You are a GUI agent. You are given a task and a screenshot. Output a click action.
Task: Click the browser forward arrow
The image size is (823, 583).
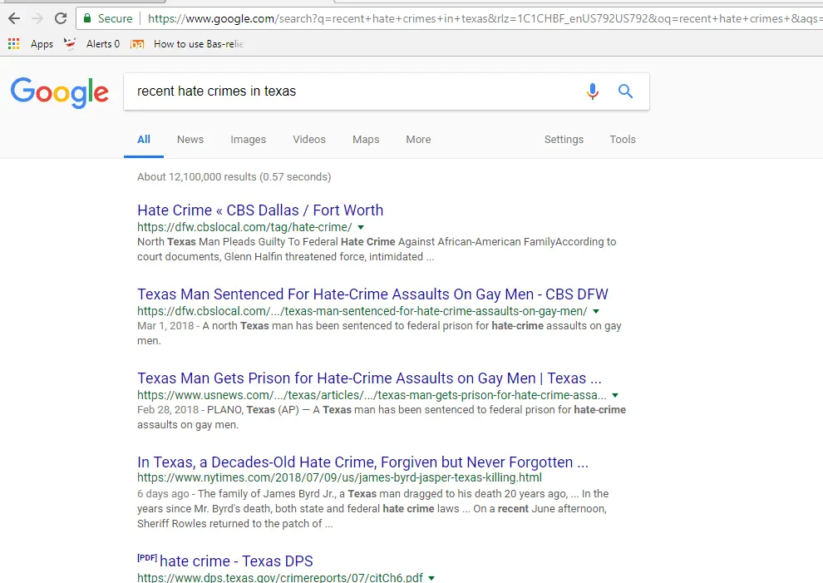pos(37,18)
